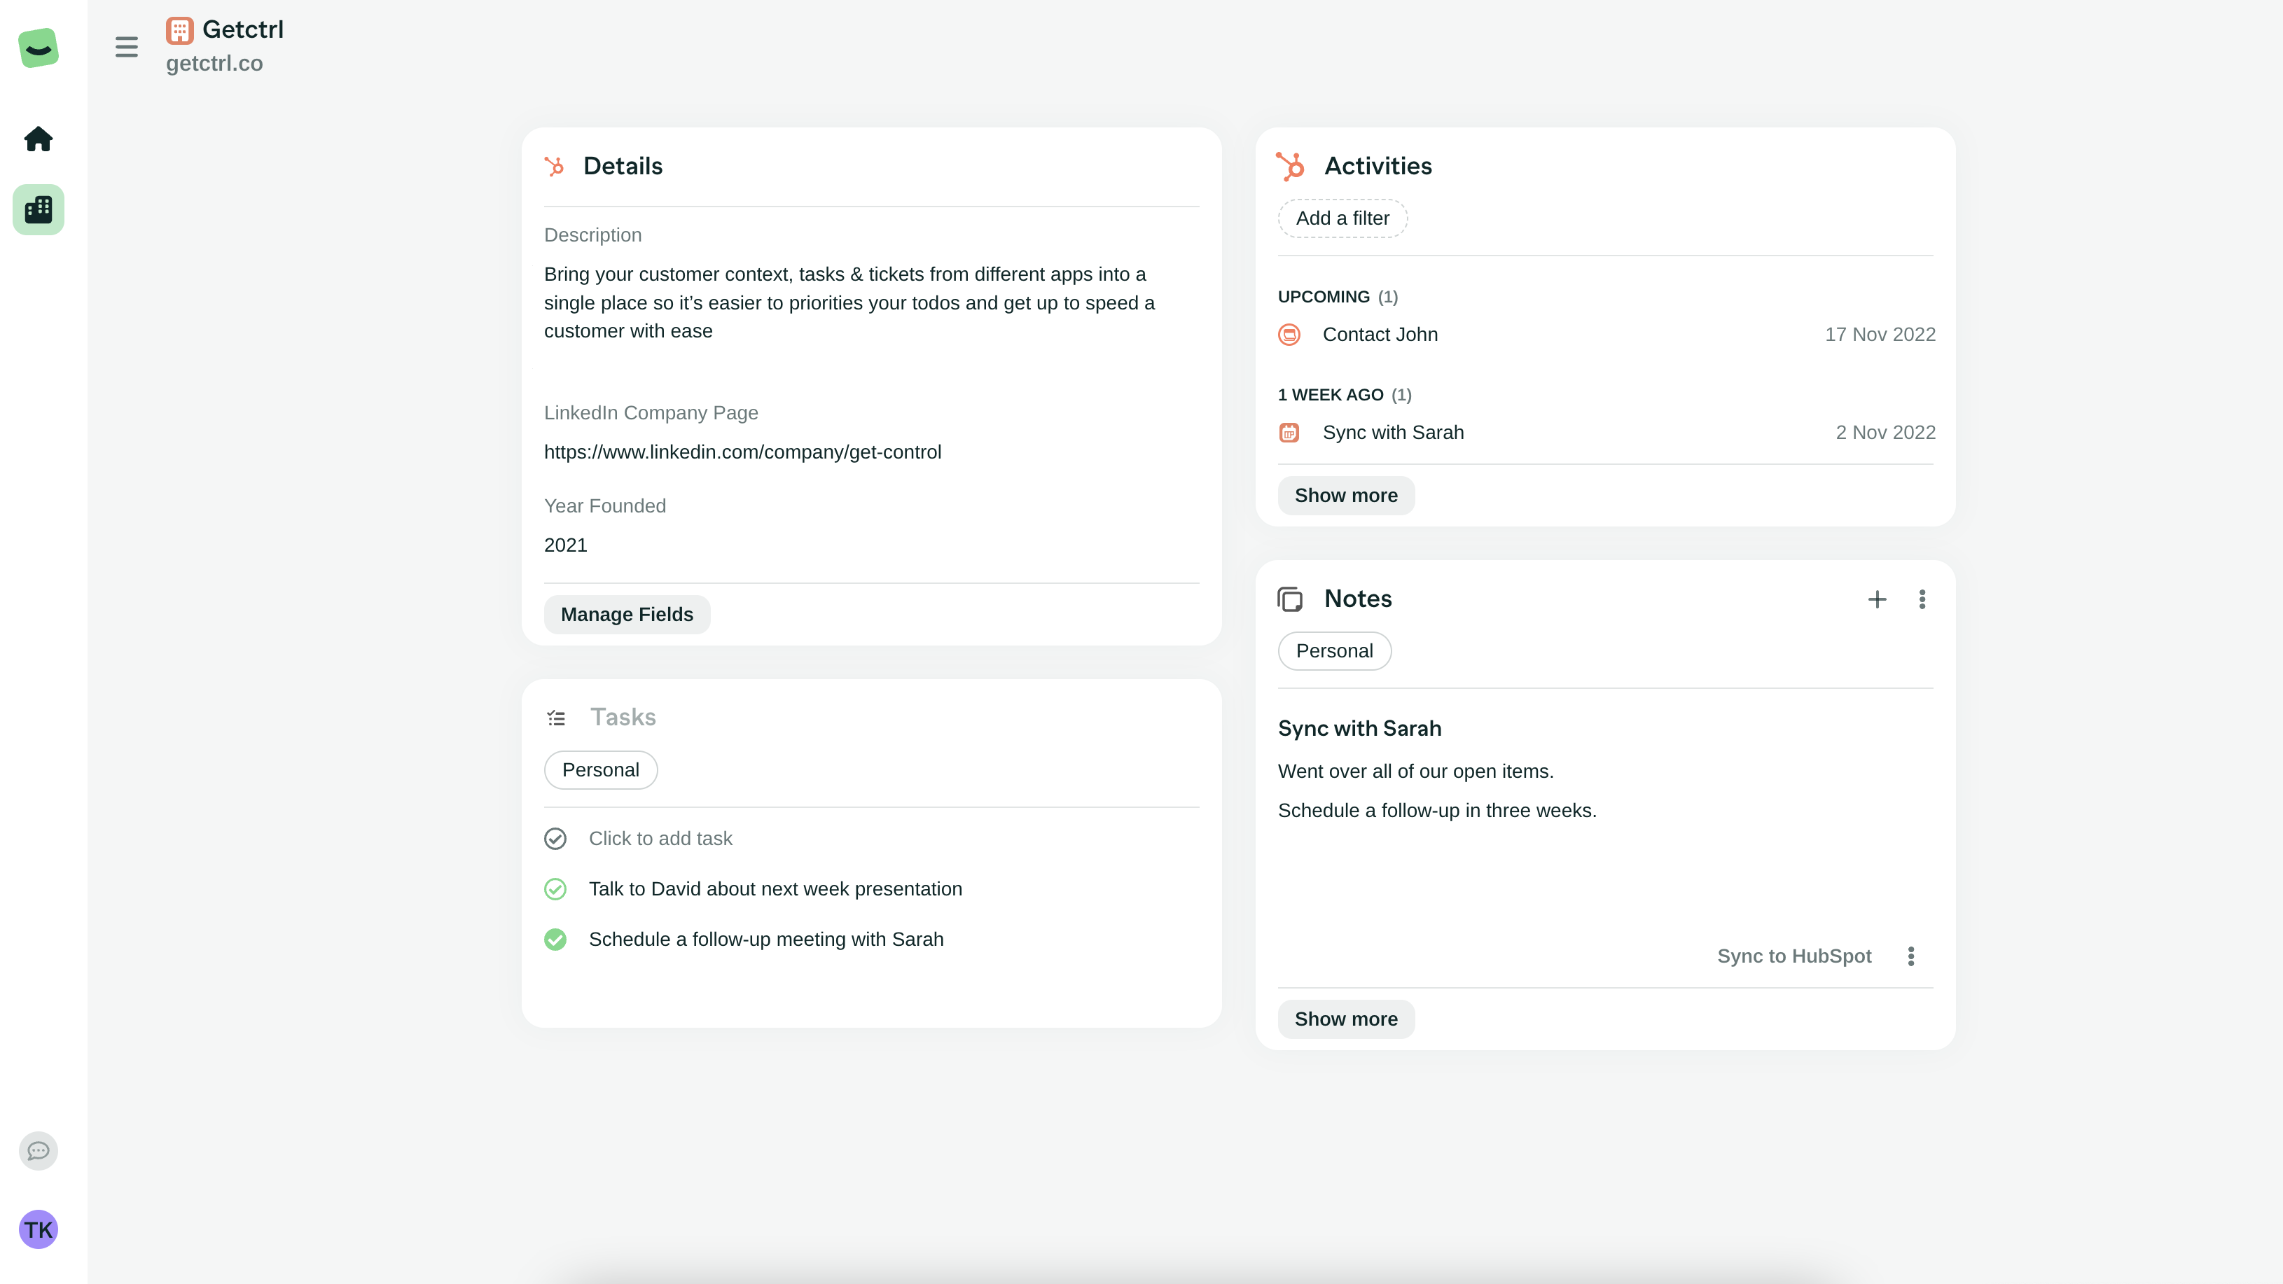Click the TK avatar in the sidebar
2283x1284 pixels.
pyautogui.click(x=37, y=1230)
